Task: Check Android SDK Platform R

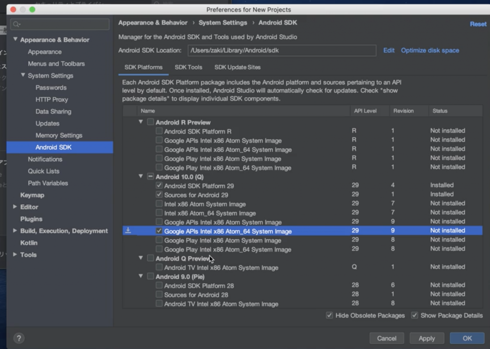Action: click(x=159, y=131)
